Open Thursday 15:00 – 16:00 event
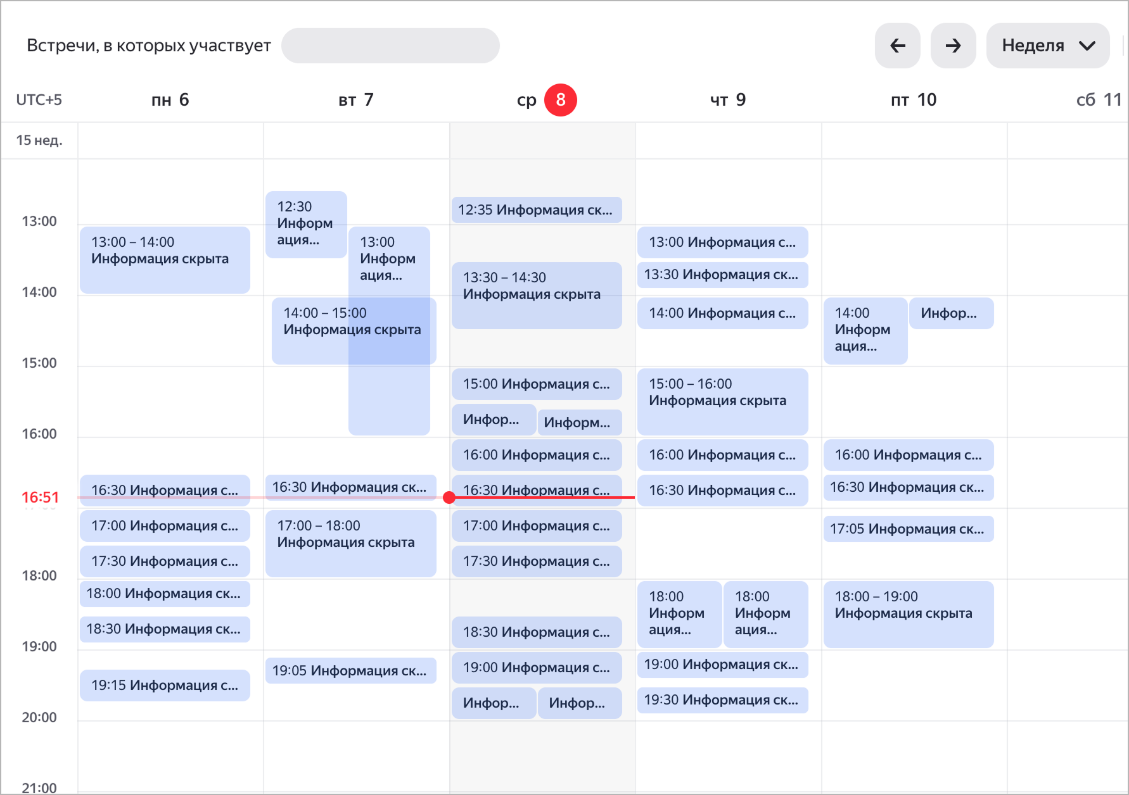Screen dimensions: 1129x795 (722, 401)
